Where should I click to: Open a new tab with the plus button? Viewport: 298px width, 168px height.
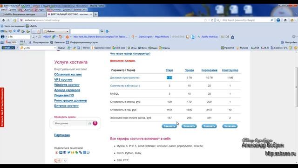(95, 14)
